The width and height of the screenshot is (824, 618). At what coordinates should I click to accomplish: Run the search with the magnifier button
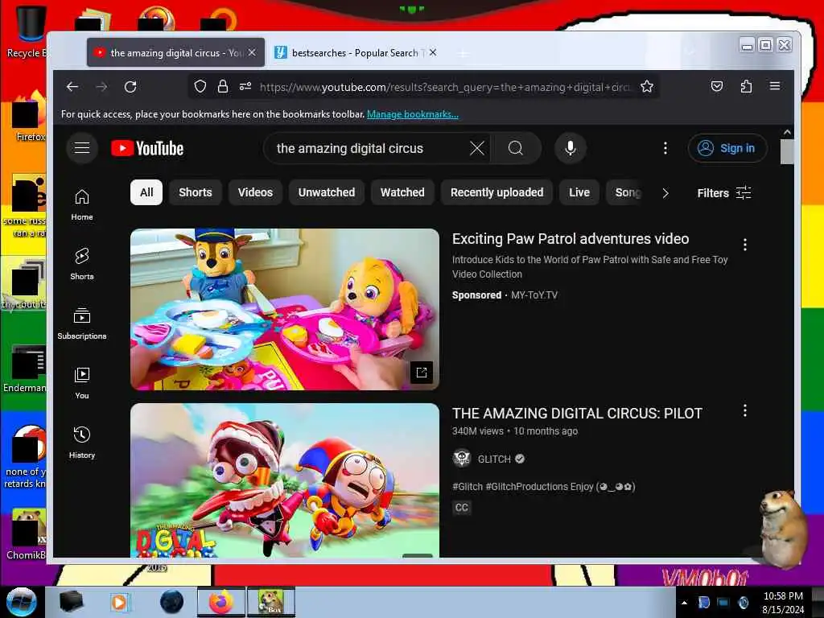pyautogui.click(x=516, y=148)
